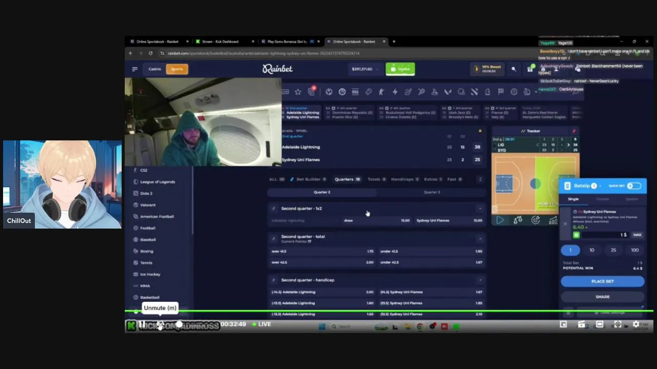Pin the Second quarter - 1x2 market
Viewport: 657px width, 369px height.
coord(274,209)
